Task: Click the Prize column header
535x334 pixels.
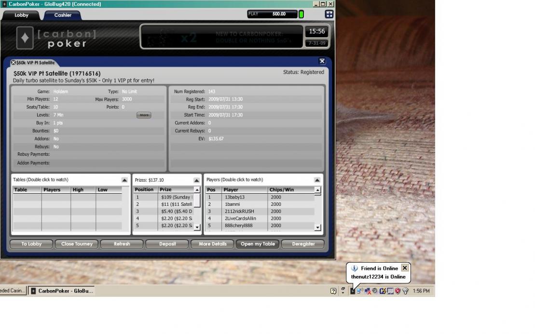Action: click(176, 189)
